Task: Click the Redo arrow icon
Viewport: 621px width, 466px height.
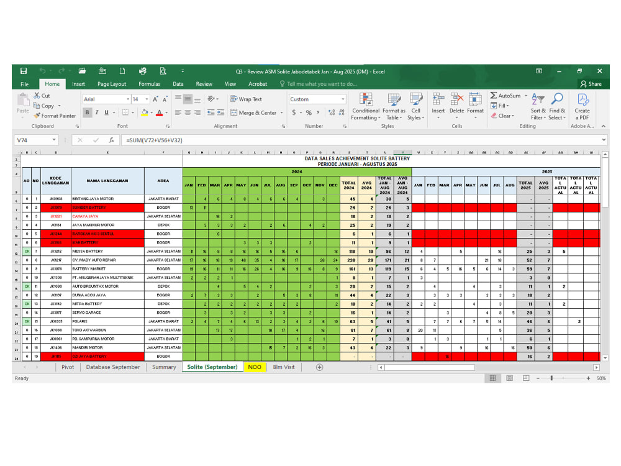Action: click(x=61, y=71)
